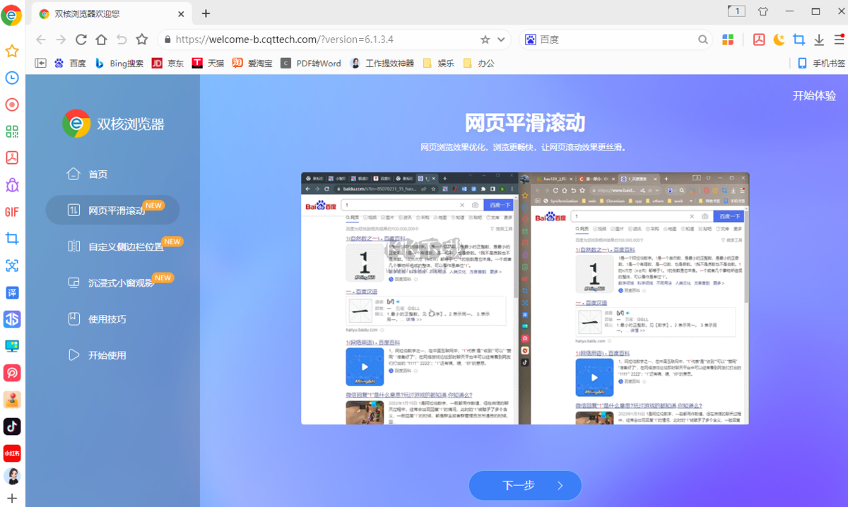The width and height of the screenshot is (848, 507).
Task: Open the colorful app grid toolbar icon
Action: tap(728, 40)
